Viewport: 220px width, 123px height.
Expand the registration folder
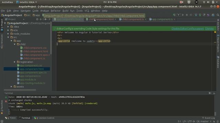point(14,62)
